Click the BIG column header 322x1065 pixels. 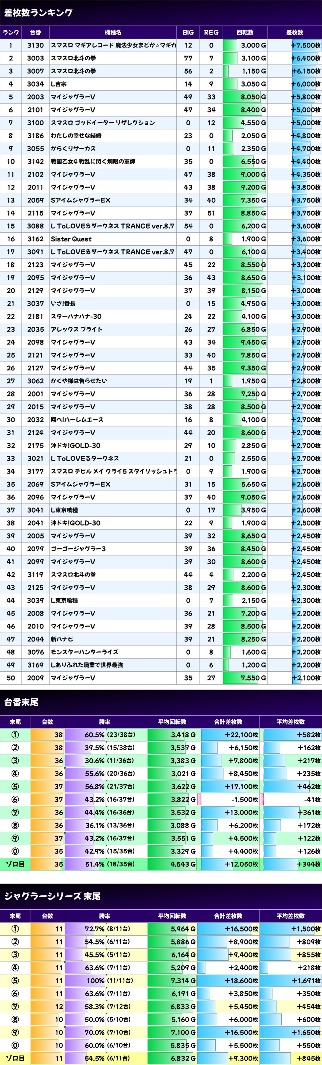(x=188, y=32)
